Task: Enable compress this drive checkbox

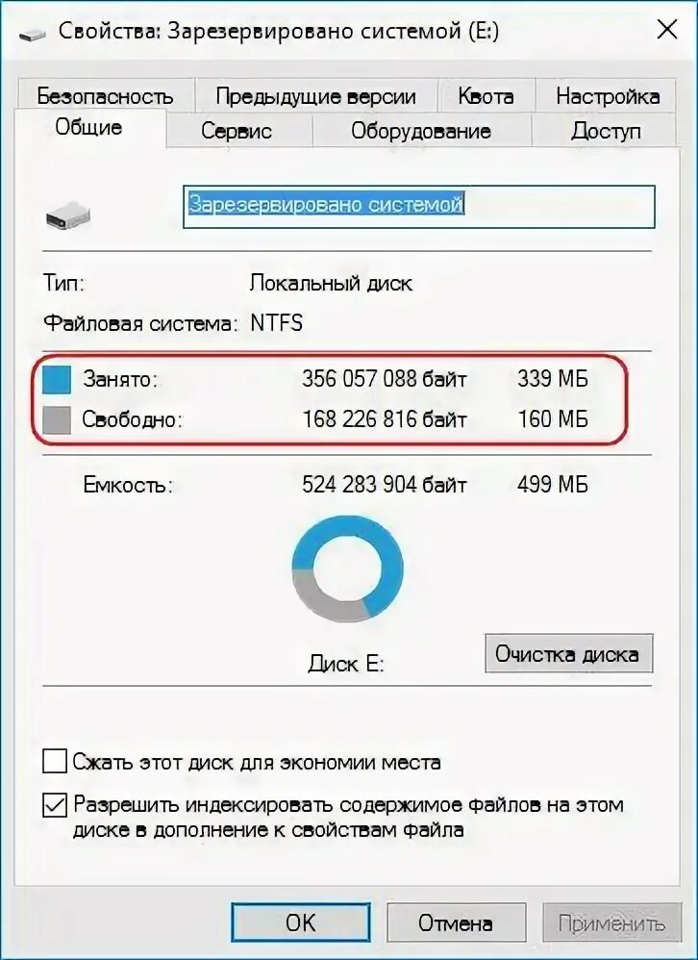Action: [55, 762]
